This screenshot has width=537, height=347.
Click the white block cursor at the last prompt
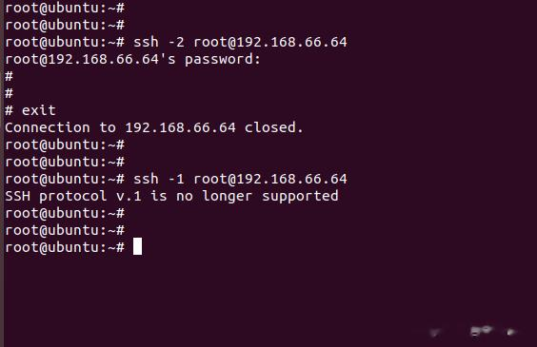(x=137, y=246)
